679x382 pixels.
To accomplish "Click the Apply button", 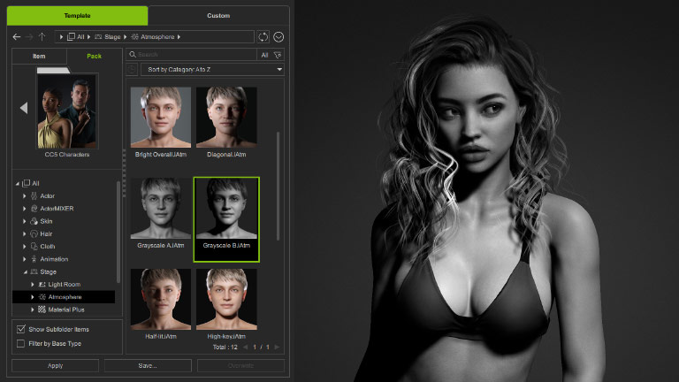I will [55, 365].
